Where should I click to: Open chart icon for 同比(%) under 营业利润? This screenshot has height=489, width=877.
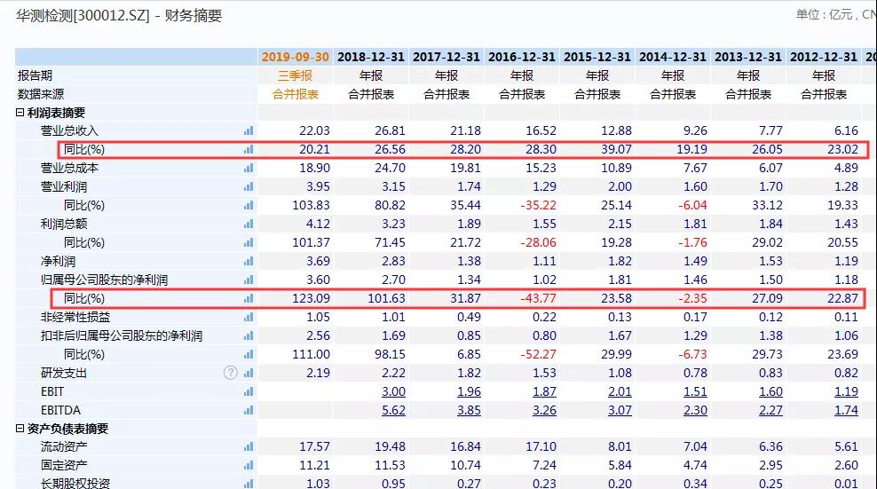(249, 205)
